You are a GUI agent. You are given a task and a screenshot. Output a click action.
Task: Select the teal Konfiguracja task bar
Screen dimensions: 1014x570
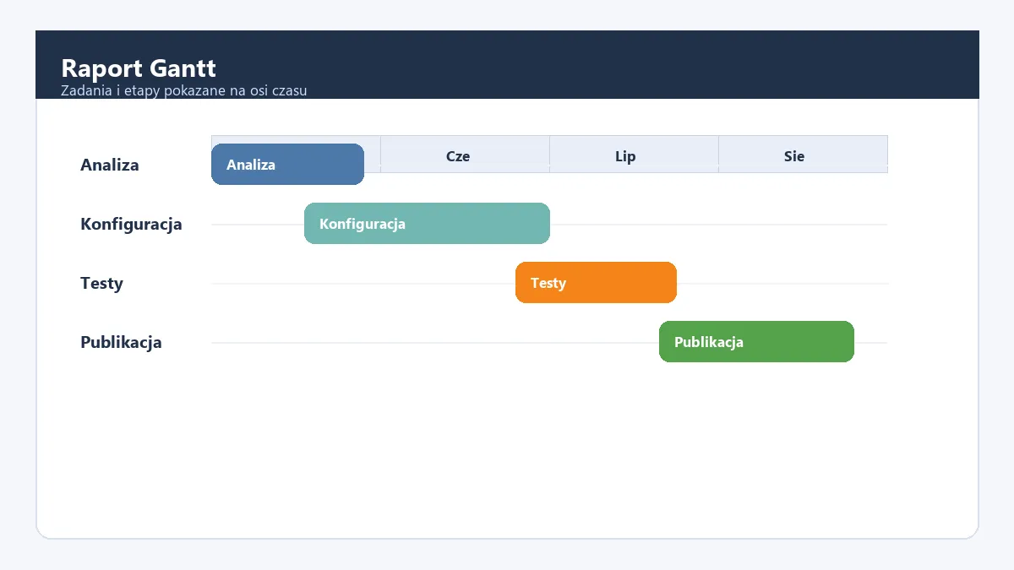tap(427, 224)
